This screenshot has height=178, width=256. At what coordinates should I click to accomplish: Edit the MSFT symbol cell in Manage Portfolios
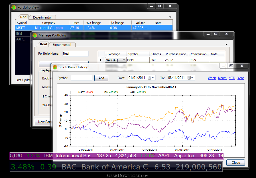pos(138,60)
